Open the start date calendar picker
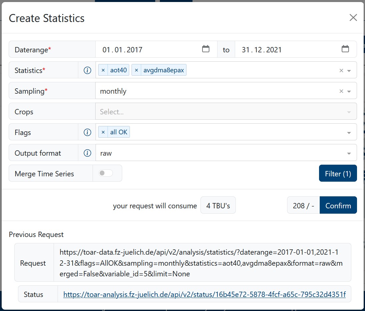 (x=206, y=49)
